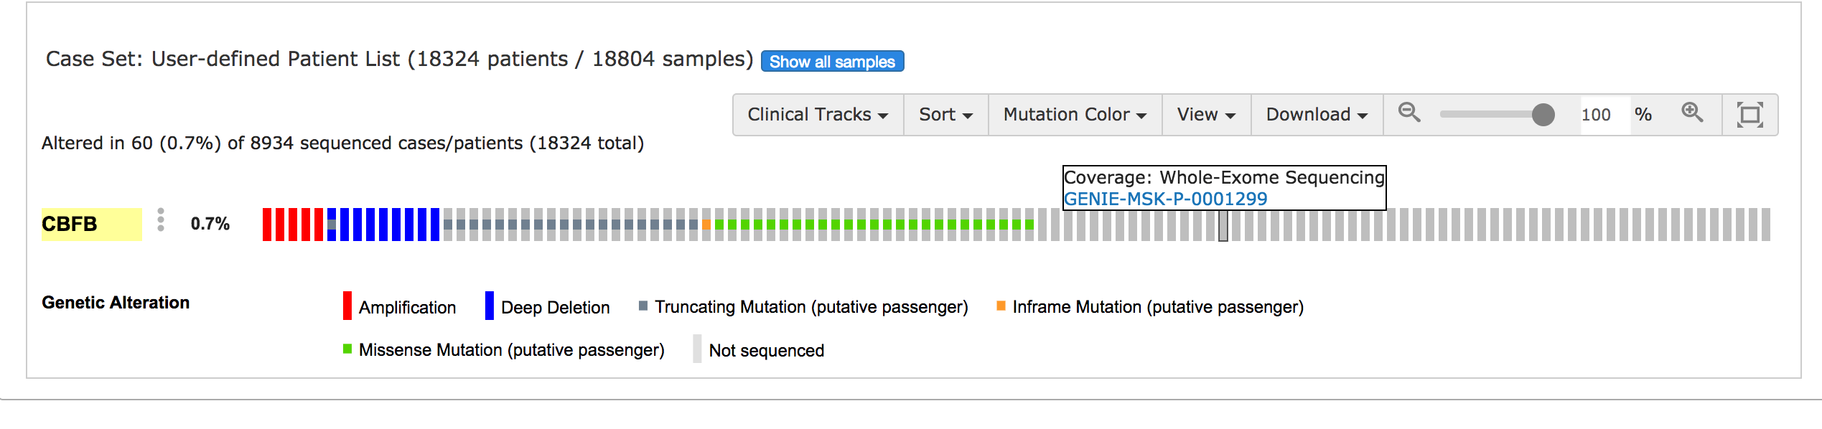1822x429 pixels.
Task: Click the first red amplification sample bar
Action: tap(267, 225)
